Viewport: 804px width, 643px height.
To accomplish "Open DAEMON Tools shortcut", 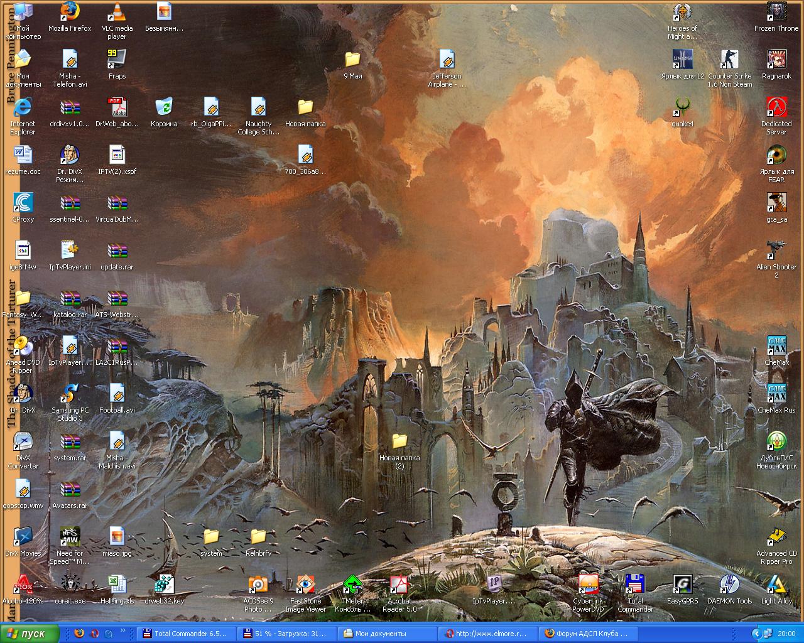I will click(729, 585).
